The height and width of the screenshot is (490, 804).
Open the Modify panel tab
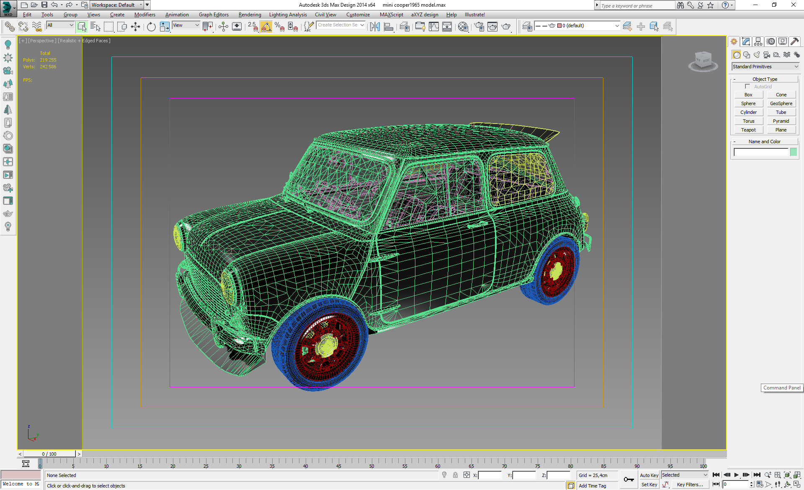pos(746,41)
